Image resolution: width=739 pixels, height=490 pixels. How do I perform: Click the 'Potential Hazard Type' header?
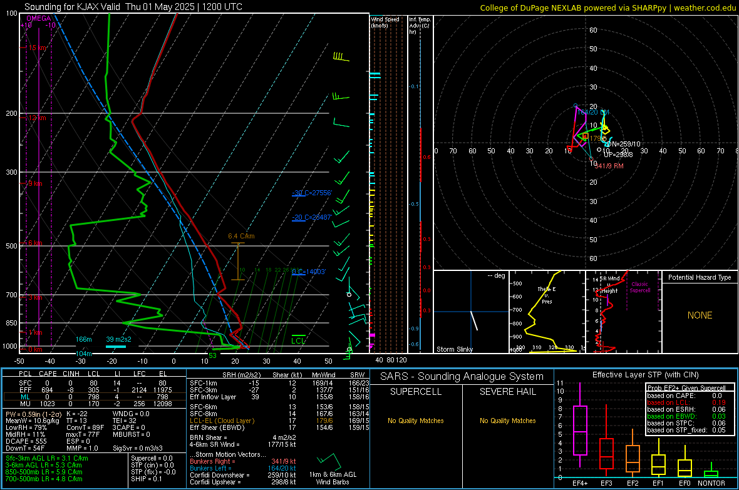[700, 277]
